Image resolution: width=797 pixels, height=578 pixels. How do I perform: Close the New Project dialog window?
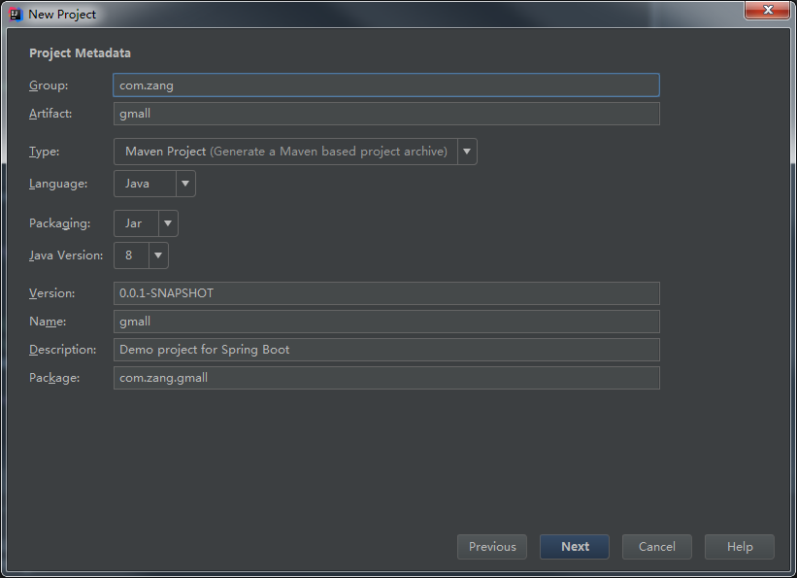[766, 12]
